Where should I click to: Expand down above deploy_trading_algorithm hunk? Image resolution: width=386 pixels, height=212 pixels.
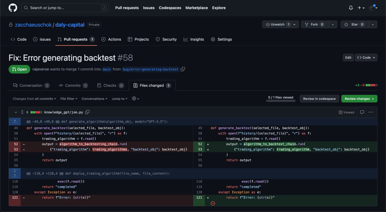pyautogui.click(x=15, y=171)
